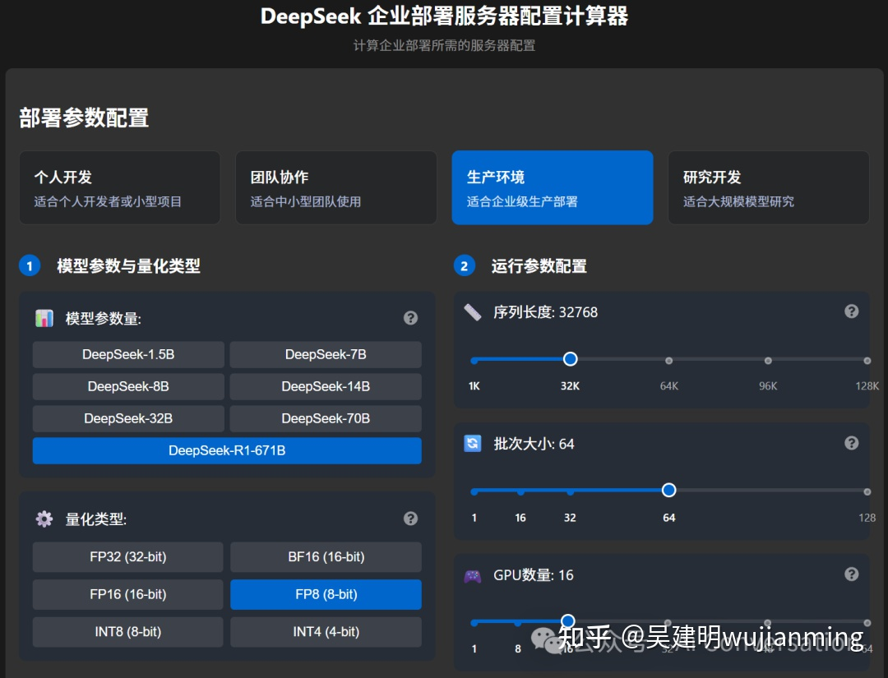Click the help icon beside 批次大小

tap(851, 443)
